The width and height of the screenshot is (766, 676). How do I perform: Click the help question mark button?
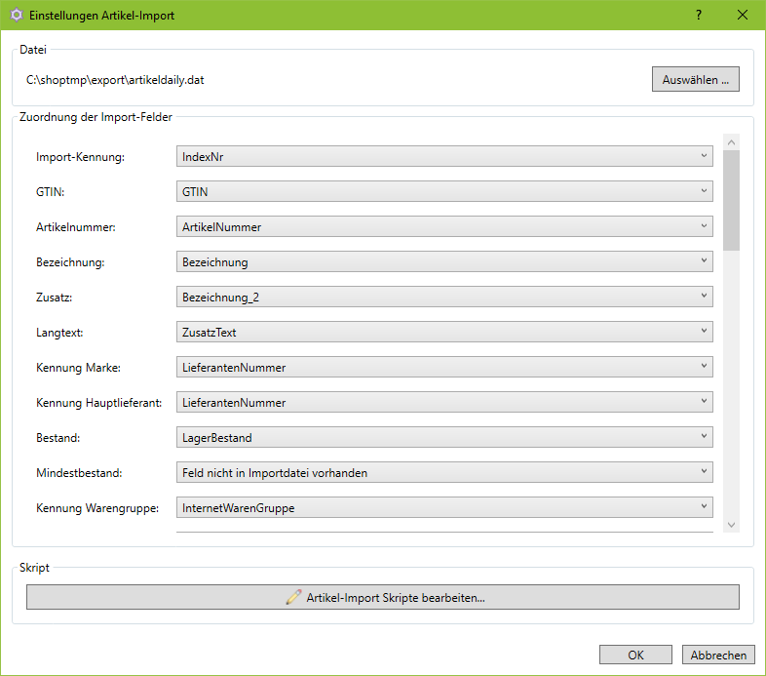(699, 16)
